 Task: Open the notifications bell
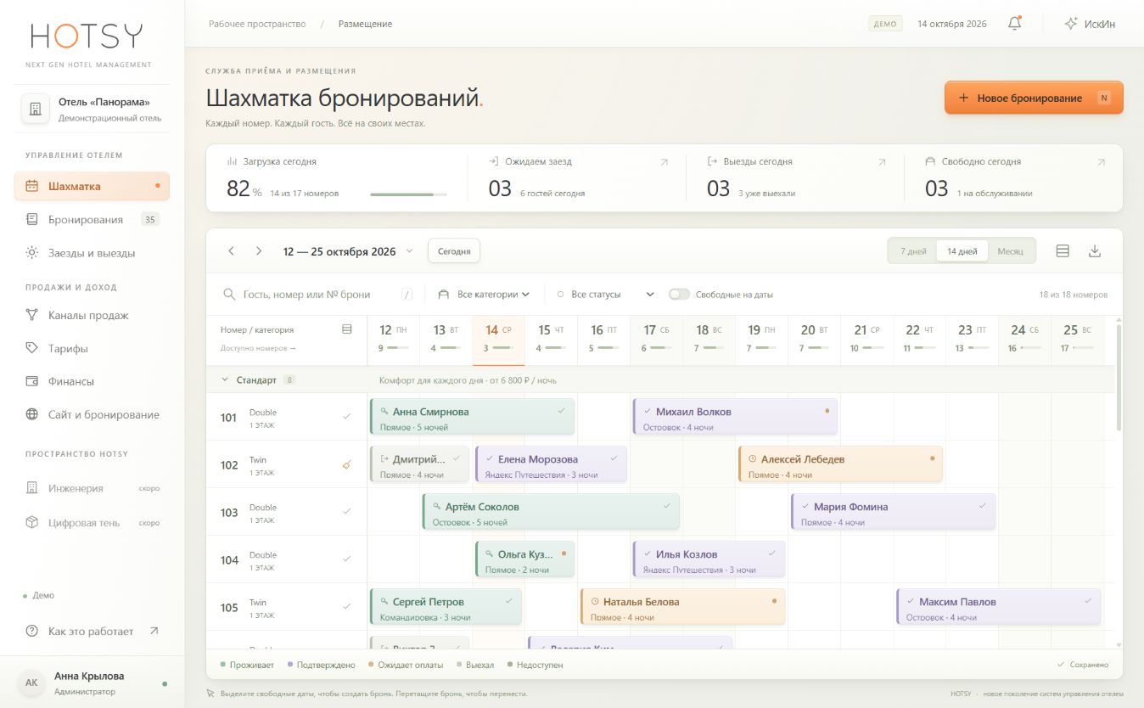pos(1014,24)
